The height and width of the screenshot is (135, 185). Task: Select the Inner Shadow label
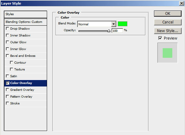click(x=20, y=36)
